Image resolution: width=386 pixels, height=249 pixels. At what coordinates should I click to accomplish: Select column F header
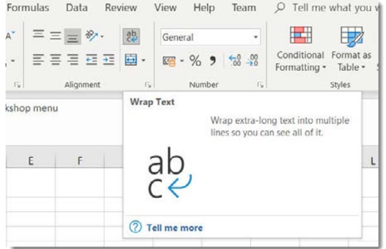tap(80, 161)
